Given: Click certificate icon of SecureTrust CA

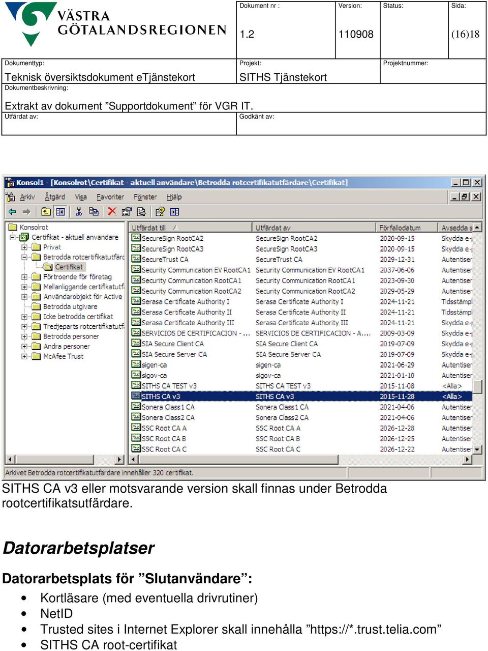Looking at the screenshot, I should pyautogui.click(x=136, y=259).
